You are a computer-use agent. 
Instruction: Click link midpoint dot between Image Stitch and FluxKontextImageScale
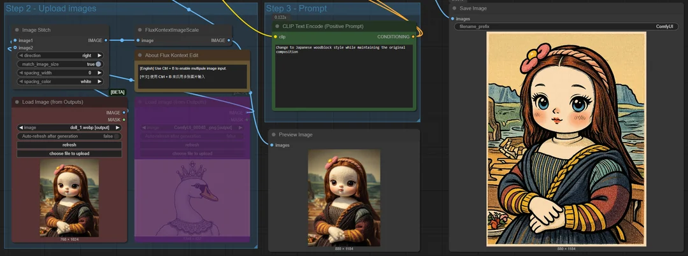pos(122,40)
